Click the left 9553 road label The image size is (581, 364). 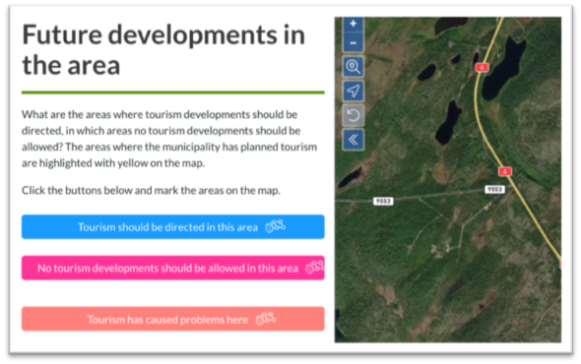click(x=383, y=201)
